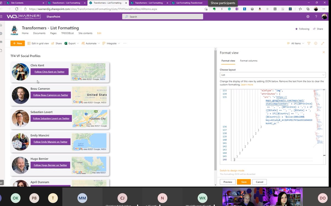Click the Save button
Viewport: 331px width, 206px height.
tap(244, 182)
